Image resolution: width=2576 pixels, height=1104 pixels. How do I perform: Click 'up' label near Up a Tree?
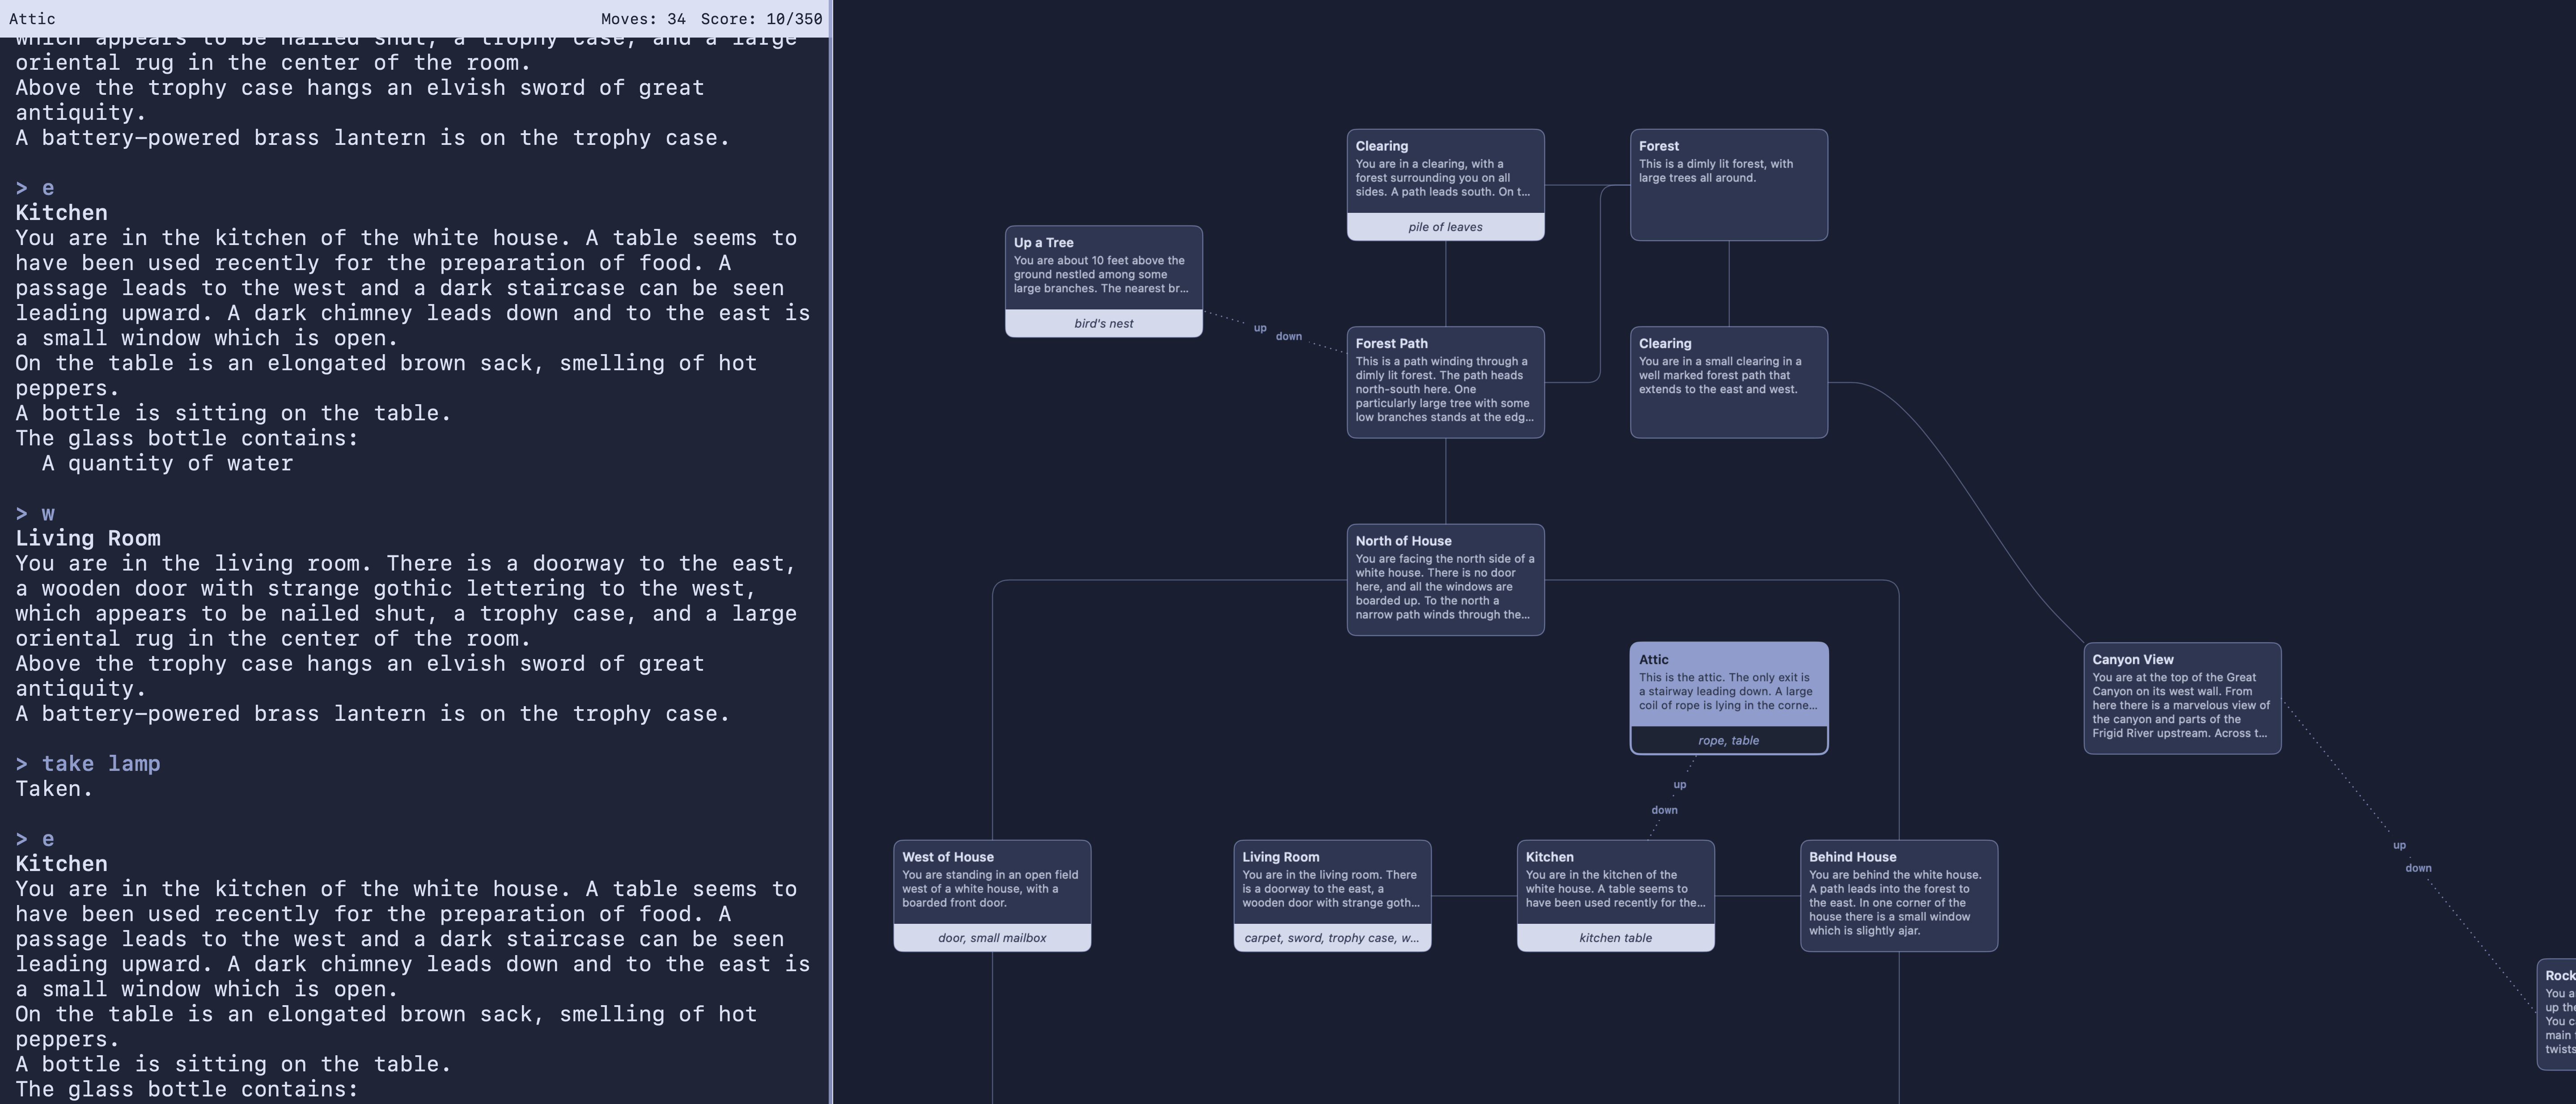[1260, 328]
